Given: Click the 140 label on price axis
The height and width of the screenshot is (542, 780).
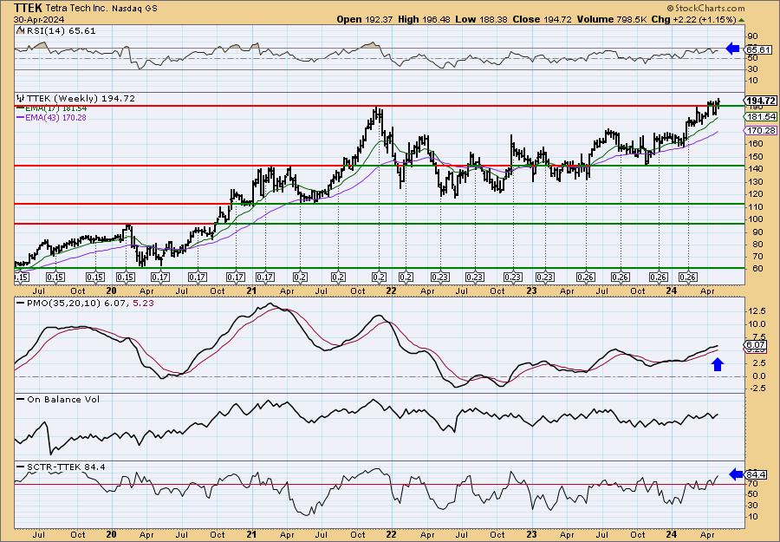Looking at the screenshot, I should click(x=755, y=169).
